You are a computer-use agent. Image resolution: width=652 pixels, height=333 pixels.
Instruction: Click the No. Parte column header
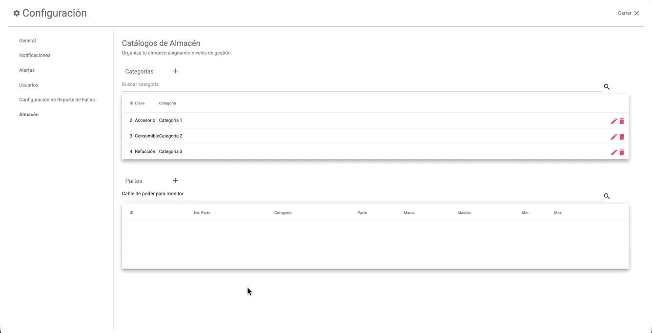click(202, 213)
